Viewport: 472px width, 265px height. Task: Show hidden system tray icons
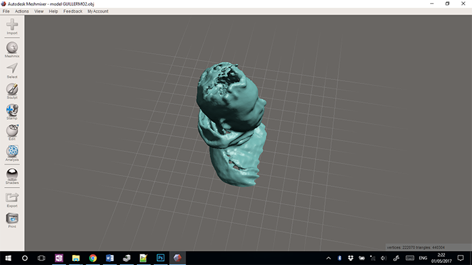tap(328, 258)
